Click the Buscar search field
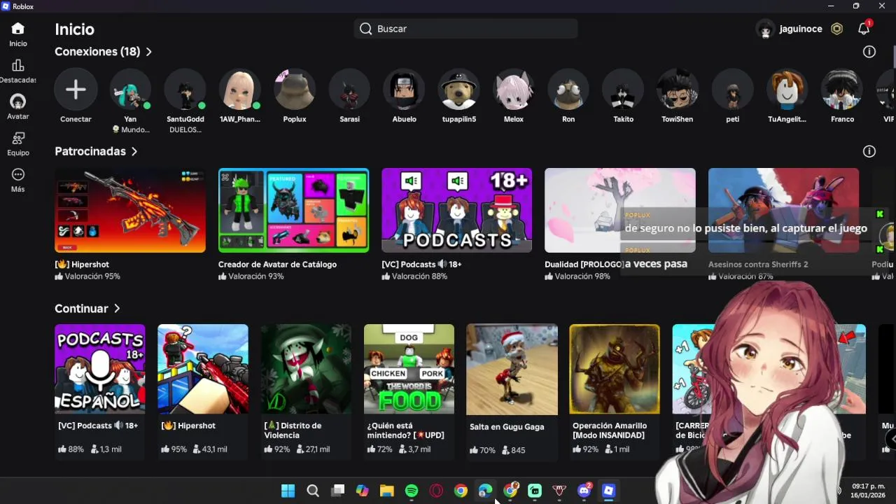 tap(465, 29)
